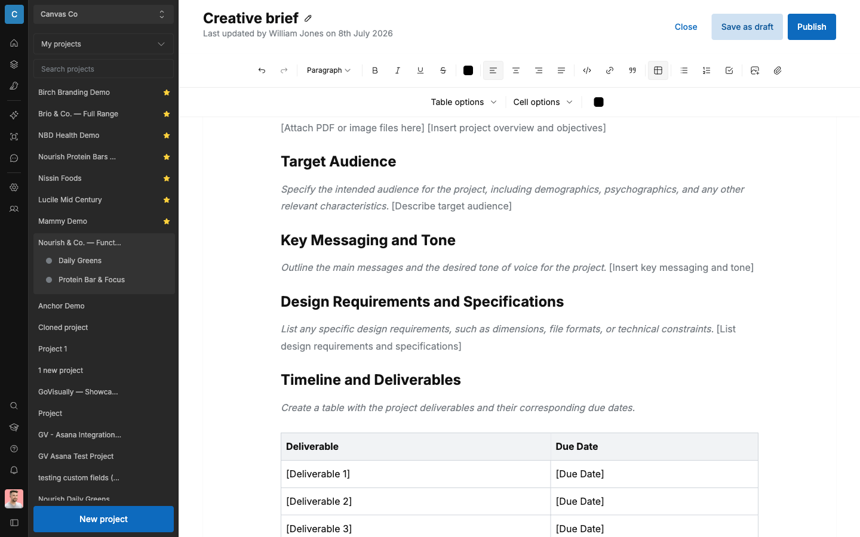Unstar the NBD Health Demo project
Image resolution: width=860 pixels, height=537 pixels.
(x=167, y=135)
